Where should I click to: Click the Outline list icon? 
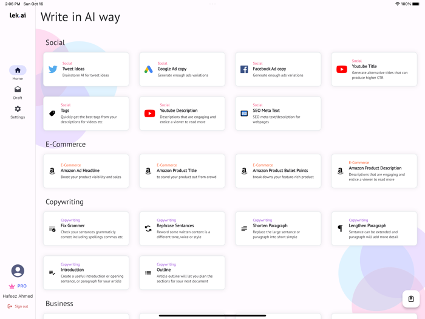pyautogui.click(x=148, y=273)
